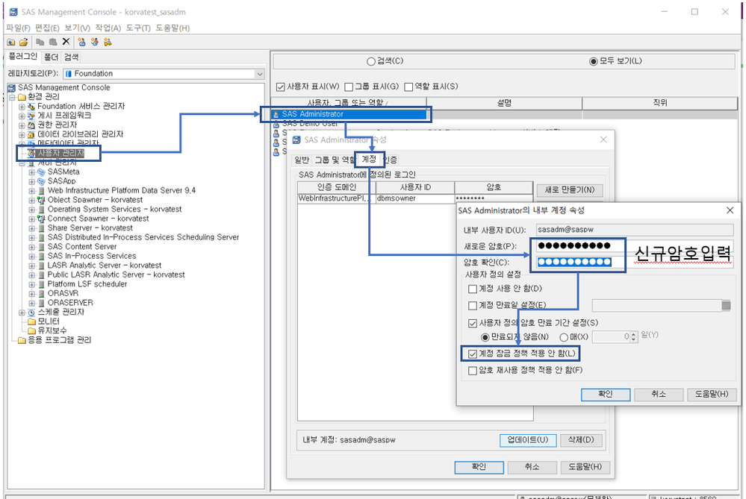Click 도움말(H) in the SAS Administrator 속성 dialog

click(585, 467)
